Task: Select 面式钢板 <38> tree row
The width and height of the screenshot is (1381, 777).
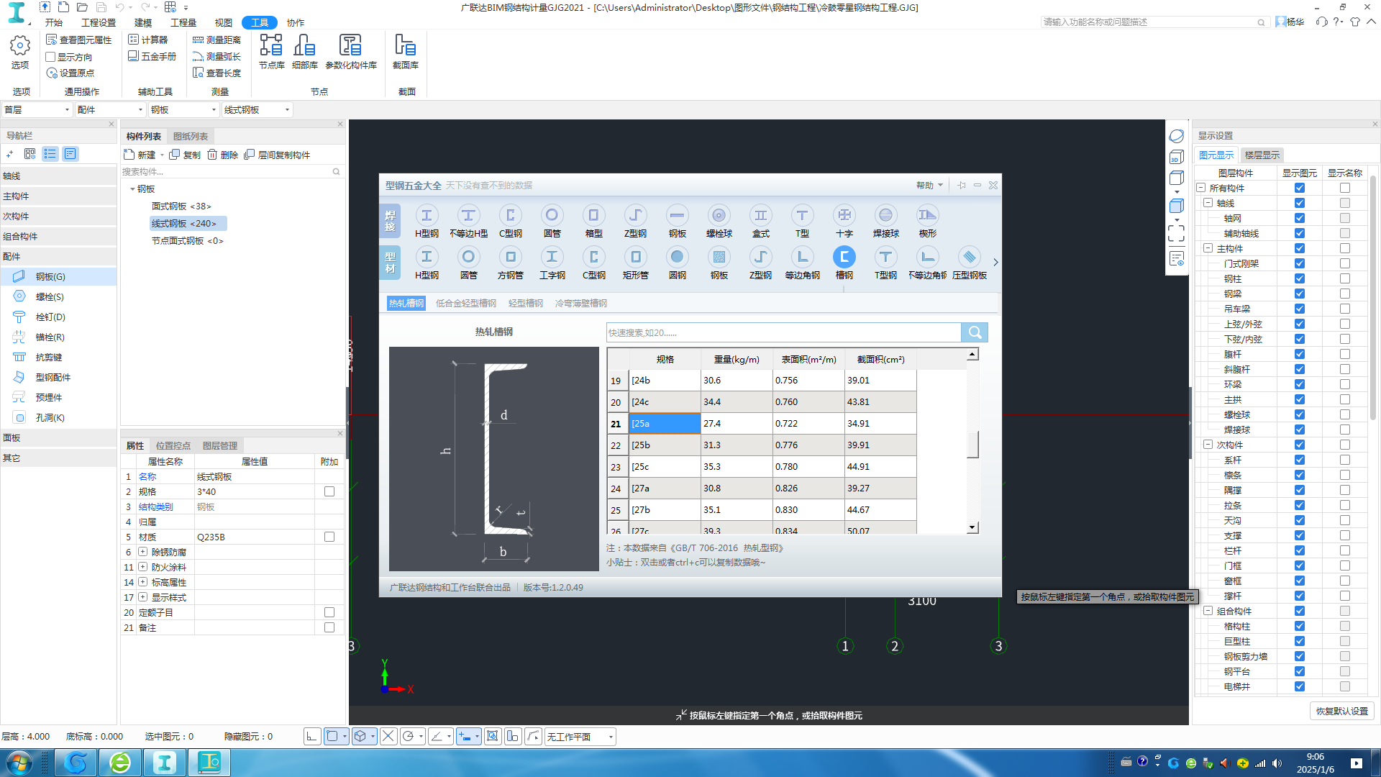Action: pyautogui.click(x=181, y=206)
